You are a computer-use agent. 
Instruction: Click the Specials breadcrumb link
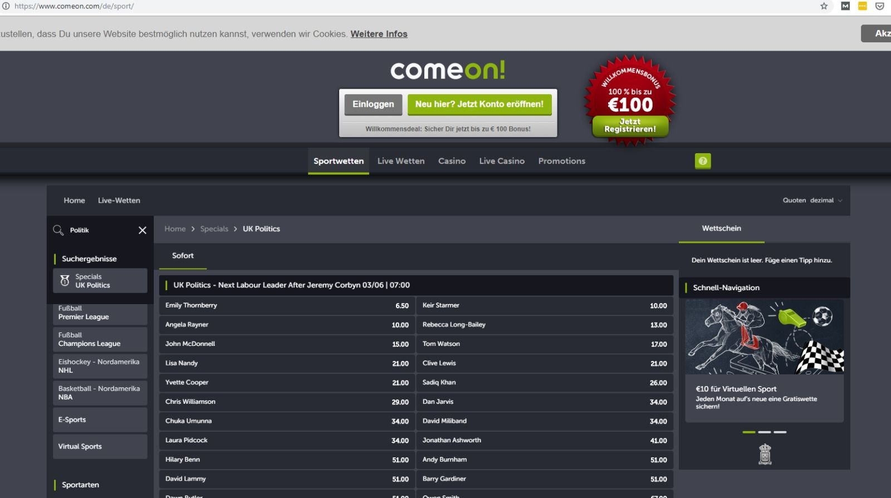click(x=214, y=229)
